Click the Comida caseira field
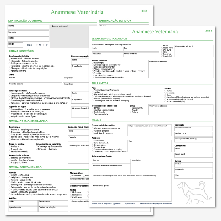221x221 pixels. (x=35, y=85)
